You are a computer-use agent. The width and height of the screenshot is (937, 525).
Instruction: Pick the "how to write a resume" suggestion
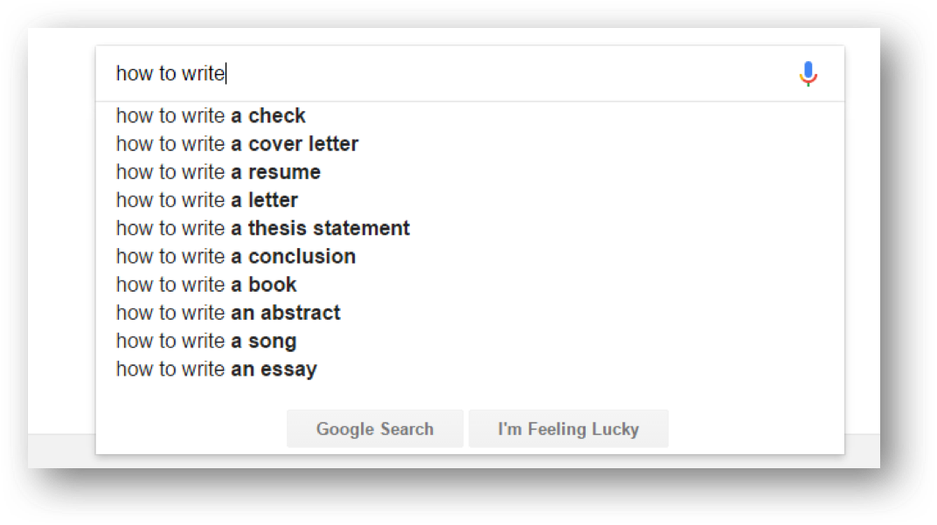(x=218, y=172)
